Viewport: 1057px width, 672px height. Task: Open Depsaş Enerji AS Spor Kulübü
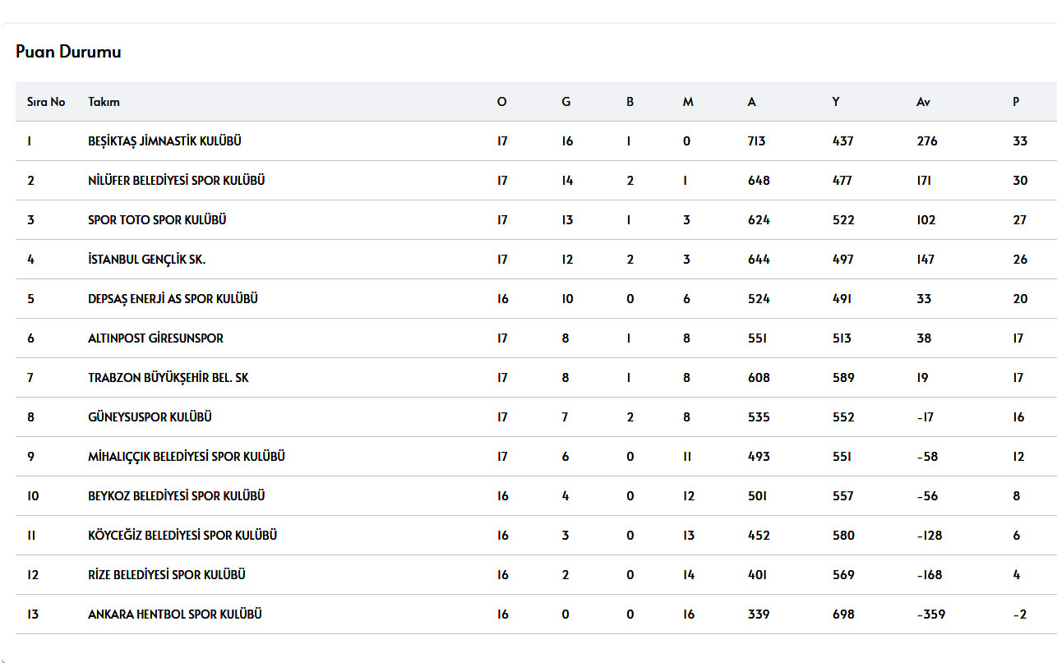point(173,299)
